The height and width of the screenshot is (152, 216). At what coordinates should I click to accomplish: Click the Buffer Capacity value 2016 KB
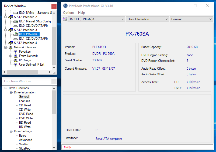coord(192,47)
